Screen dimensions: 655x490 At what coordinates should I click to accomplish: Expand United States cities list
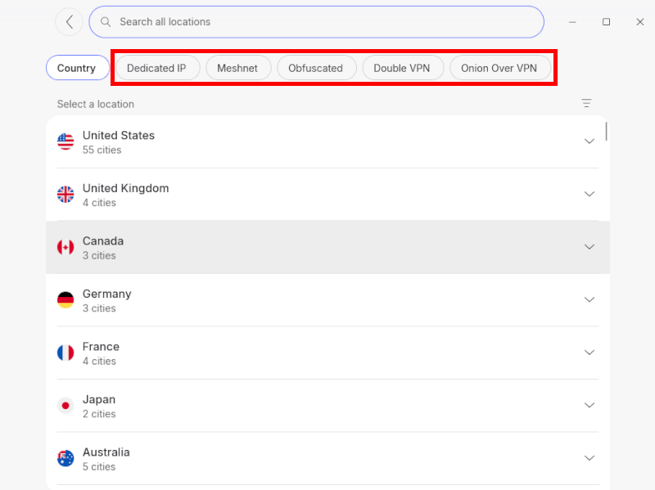tap(589, 141)
